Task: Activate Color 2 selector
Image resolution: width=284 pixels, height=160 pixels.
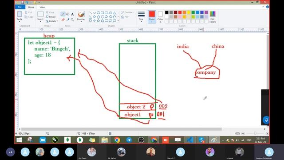Action: (160, 17)
